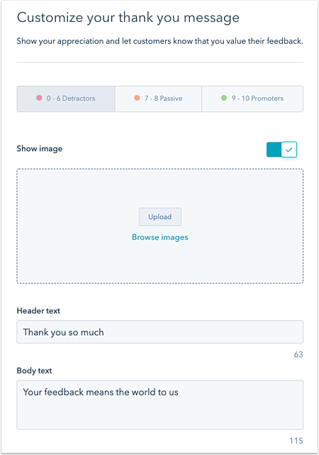Image resolution: width=319 pixels, height=455 pixels.
Task: Click the Header text label
Action: point(38,311)
